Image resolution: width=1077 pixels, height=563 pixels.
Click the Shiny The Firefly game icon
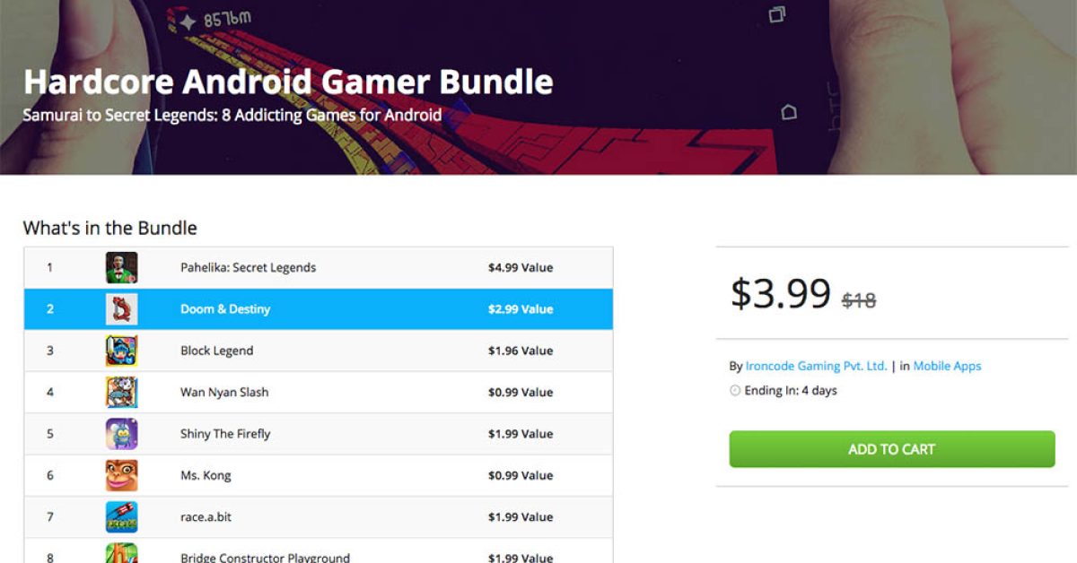121,434
